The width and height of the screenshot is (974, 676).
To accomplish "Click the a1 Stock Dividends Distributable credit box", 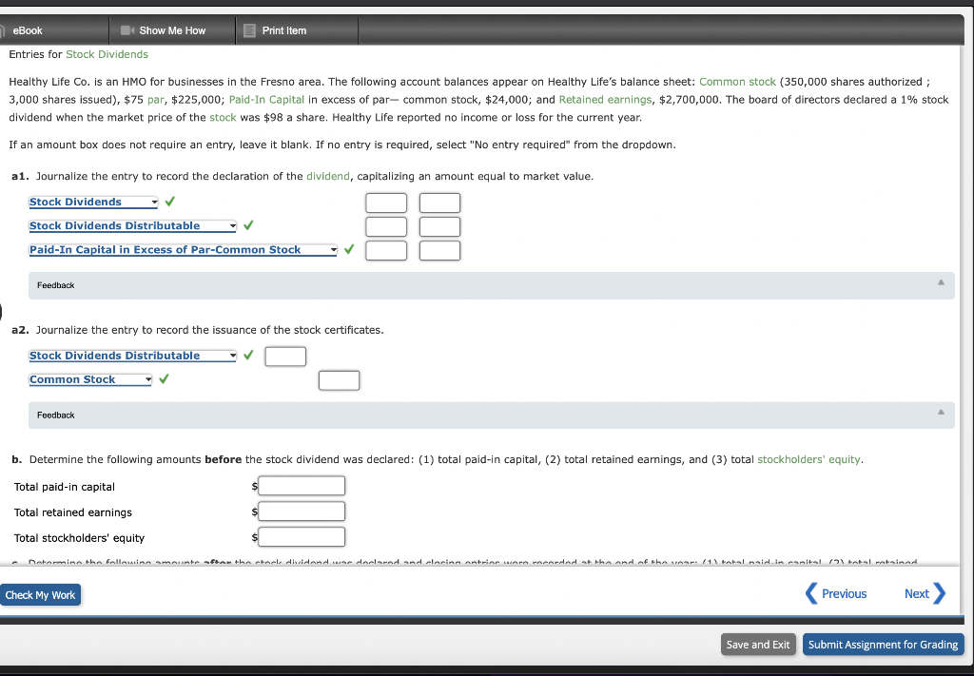I will click(439, 226).
